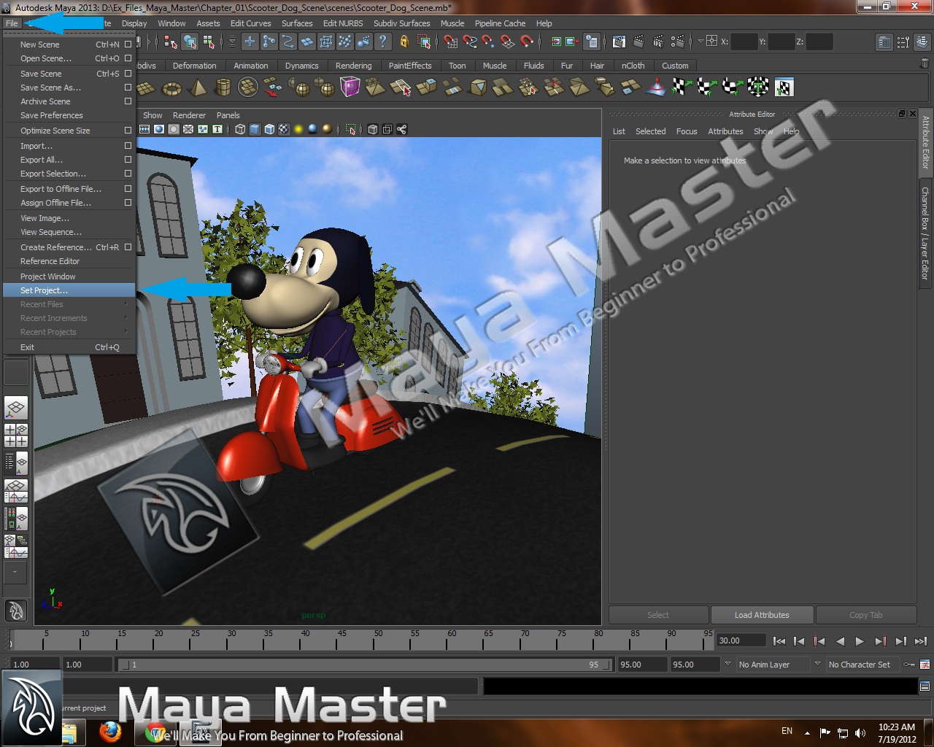Switch to the Rendering shelf tab

click(354, 66)
